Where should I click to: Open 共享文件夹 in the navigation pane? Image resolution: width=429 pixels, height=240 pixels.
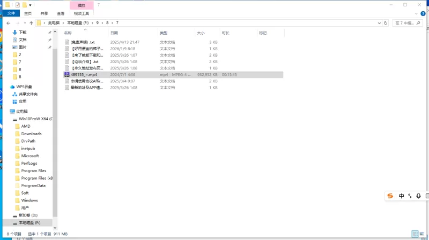pyautogui.click(x=28, y=94)
